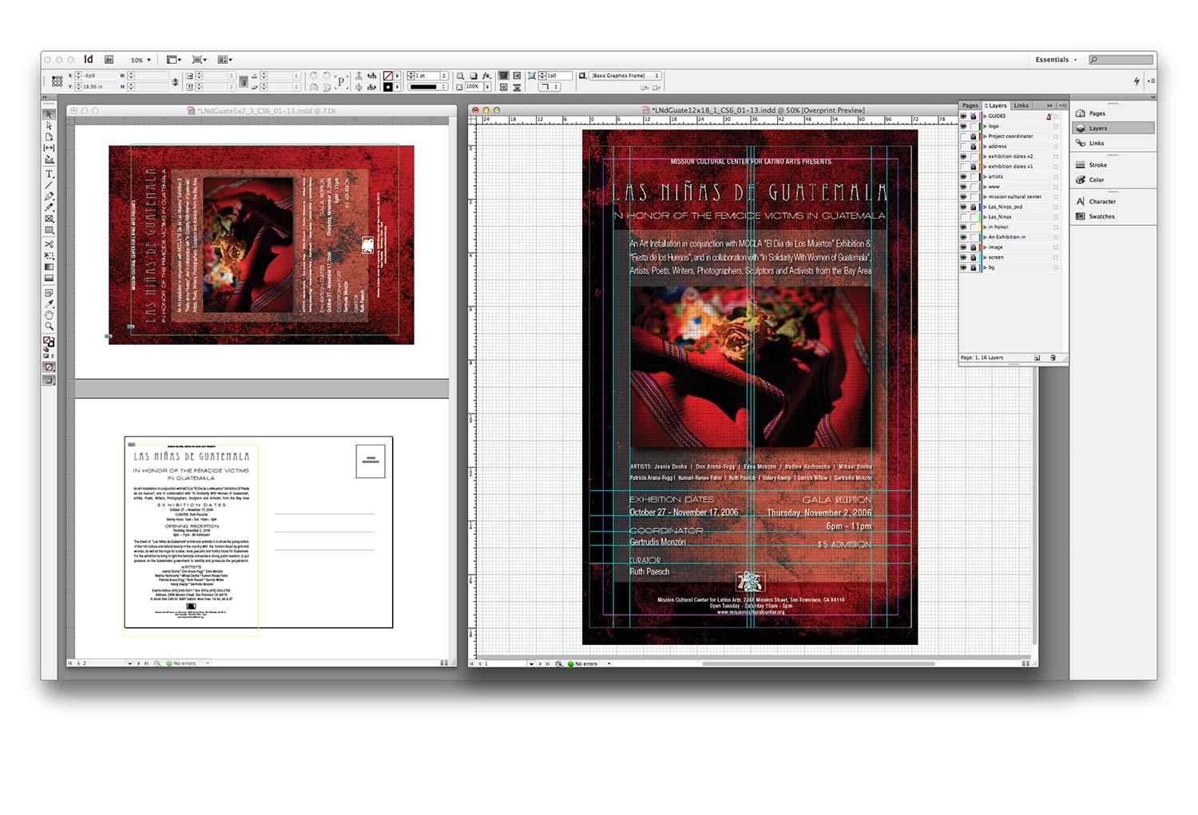Screen dimensions: 1198x815
Task: Unlock the bg layer
Action: click(x=974, y=267)
